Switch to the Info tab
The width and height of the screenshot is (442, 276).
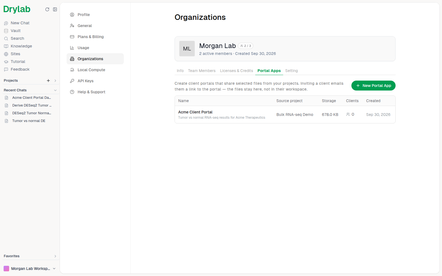tap(180, 71)
